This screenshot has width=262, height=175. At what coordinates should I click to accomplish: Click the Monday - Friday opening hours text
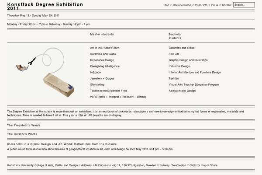[x=48, y=24]
